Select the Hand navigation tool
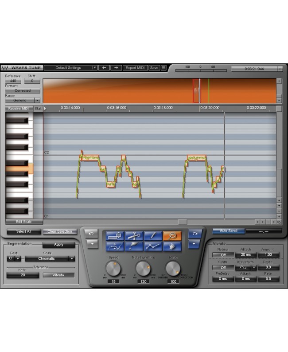Viewport: 288px width, 352px height. coord(172,246)
